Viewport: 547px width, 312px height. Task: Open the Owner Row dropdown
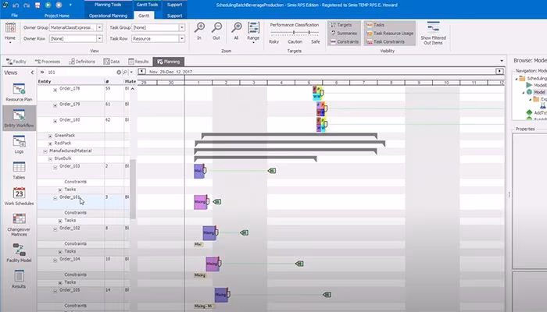coord(99,39)
